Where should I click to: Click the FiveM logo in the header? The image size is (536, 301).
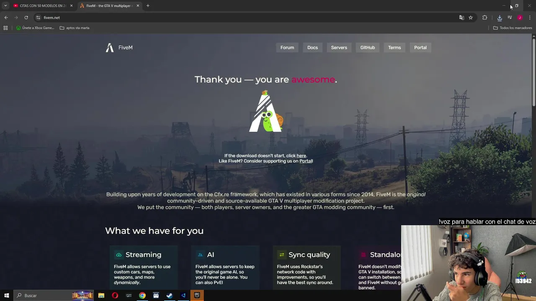(119, 48)
